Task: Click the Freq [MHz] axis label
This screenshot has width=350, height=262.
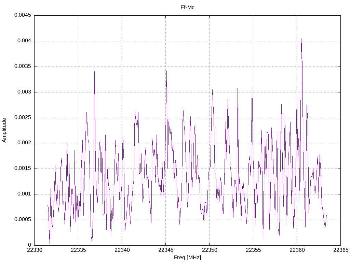Action: click(188, 258)
